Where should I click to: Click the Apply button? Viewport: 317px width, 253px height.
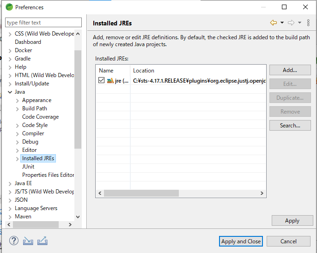point(292,221)
